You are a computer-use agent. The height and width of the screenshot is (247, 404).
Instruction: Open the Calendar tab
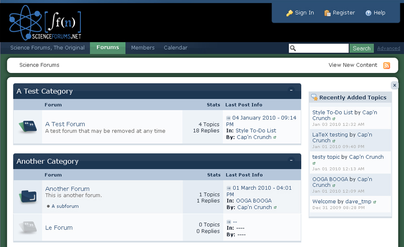176,48
